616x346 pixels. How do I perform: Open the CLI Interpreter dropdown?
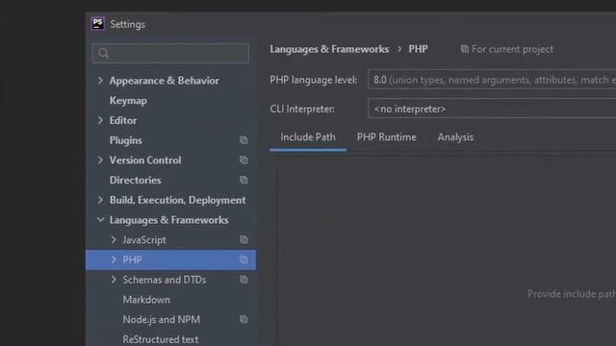pyautogui.click(x=492, y=109)
